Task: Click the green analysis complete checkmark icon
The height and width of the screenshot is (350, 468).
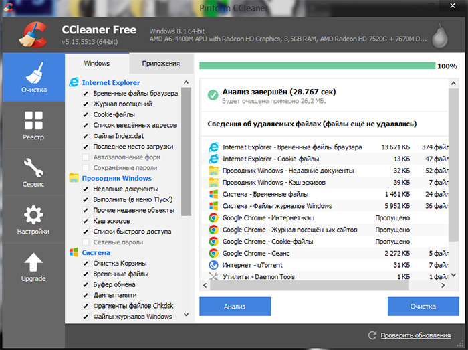Action: pos(213,95)
